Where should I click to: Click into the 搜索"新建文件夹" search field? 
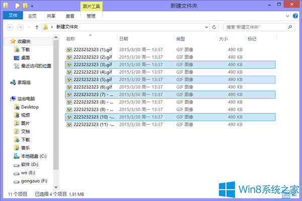click(x=254, y=27)
